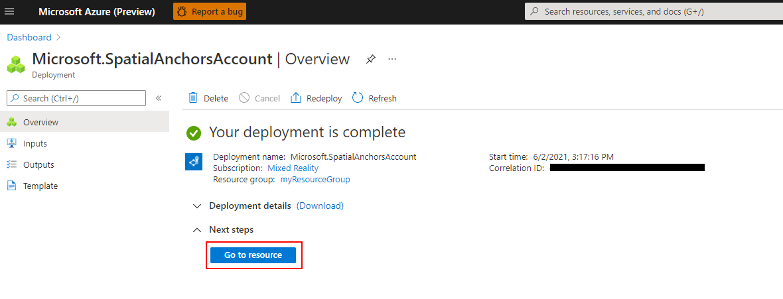The height and width of the screenshot is (299, 783).
Task: Click the blue deployment resource icon
Action: [194, 162]
